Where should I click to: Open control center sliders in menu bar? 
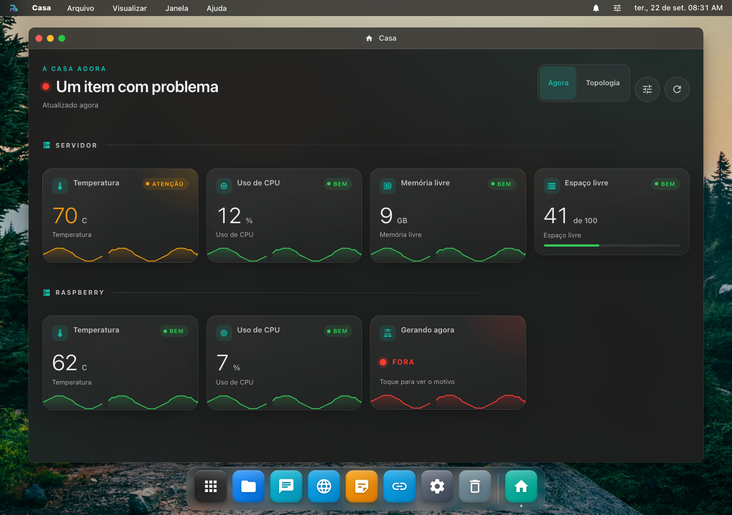point(617,8)
